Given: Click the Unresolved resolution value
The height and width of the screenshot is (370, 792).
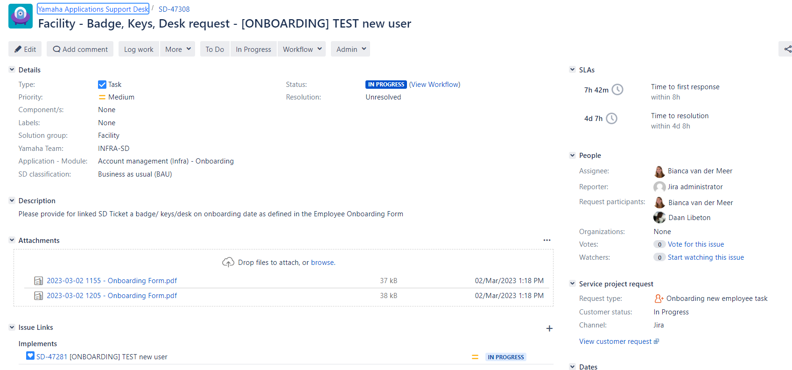Looking at the screenshot, I should click(383, 97).
